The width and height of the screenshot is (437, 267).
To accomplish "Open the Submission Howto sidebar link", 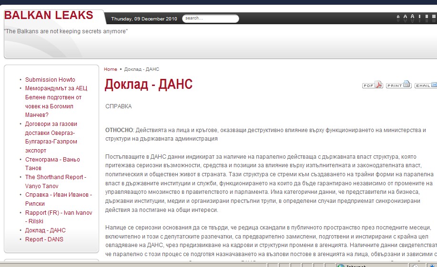I will tap(50, 80).
